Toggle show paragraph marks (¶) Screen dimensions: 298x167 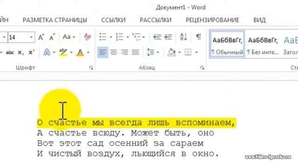(198, 37)
